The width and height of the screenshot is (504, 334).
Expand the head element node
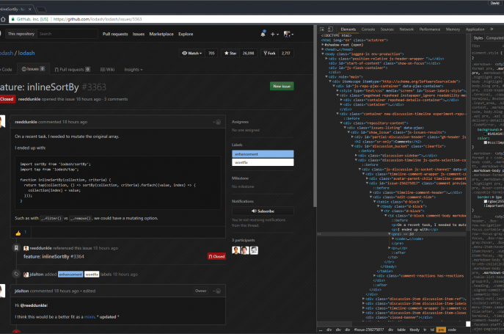coord(323,49)
